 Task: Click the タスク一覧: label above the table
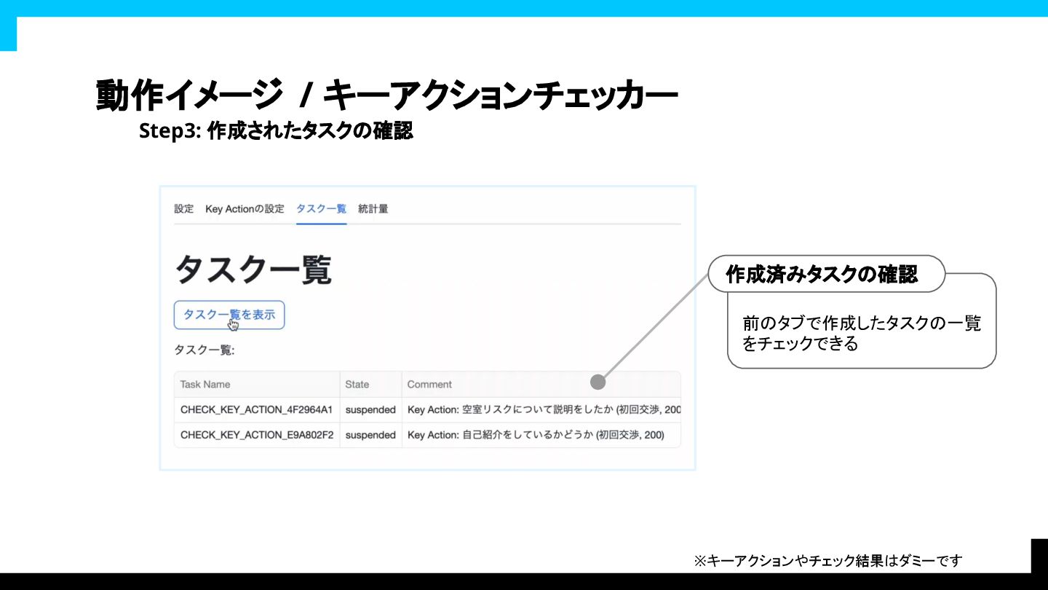[205, 350]
